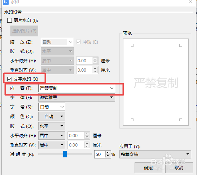
Task: Click picture watermark horizontal offset 0.00 field
Action: [x=84, y=60]
